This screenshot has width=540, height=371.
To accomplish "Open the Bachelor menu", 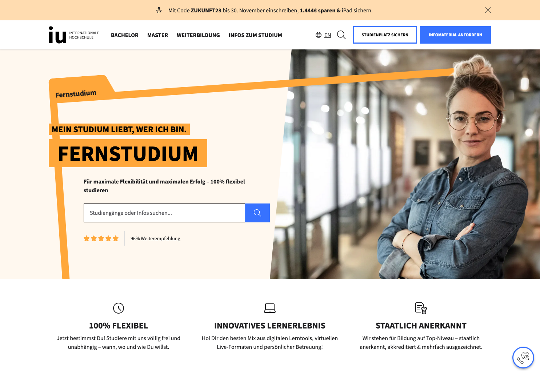I will pyautogui.click(x=125, y=35).
